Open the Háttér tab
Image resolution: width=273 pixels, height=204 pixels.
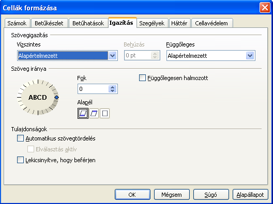[x=179, y=23]
